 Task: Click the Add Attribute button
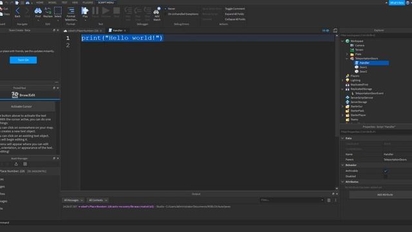coord(385,195)
